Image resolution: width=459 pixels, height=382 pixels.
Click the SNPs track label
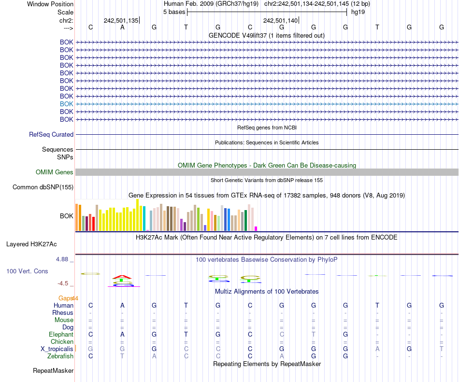click(x=65, y=157)
